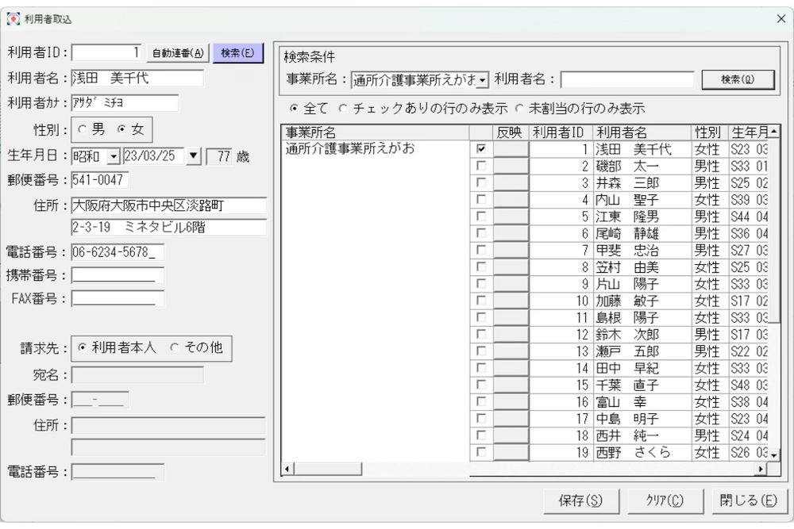Image resolution: width=794 pixels, height=529 pixels.
Task: Click the table's vertical scrollbar down arrow
Action: (773, 454)
